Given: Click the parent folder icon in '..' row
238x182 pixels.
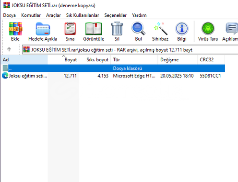Looking at the screenshot, I should (x=5, y=68).
